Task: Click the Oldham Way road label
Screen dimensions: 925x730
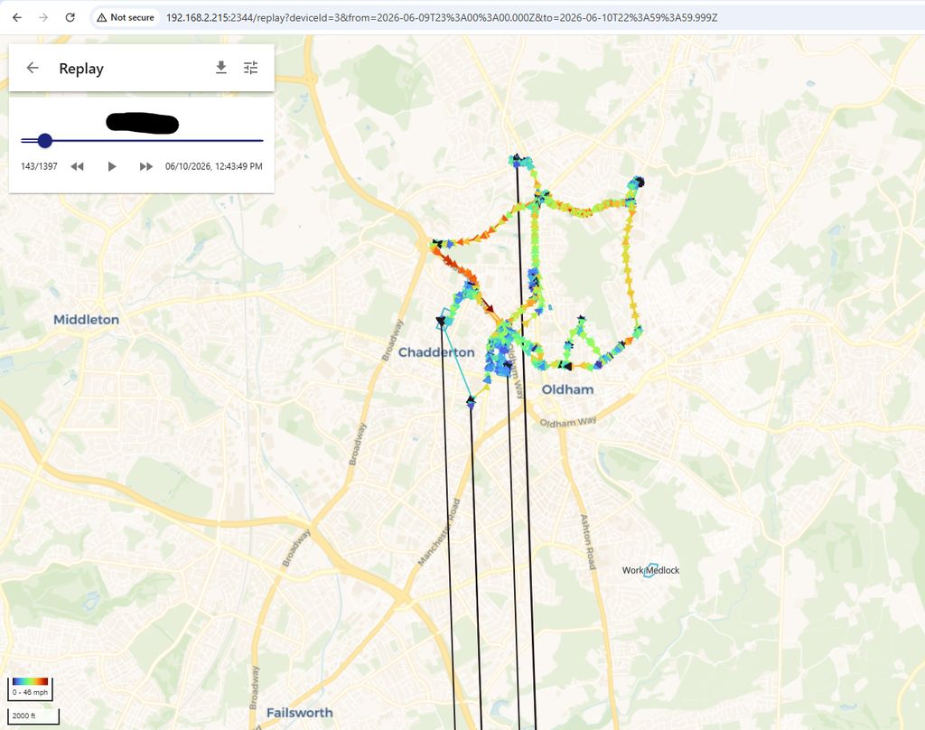Action: 568,422
